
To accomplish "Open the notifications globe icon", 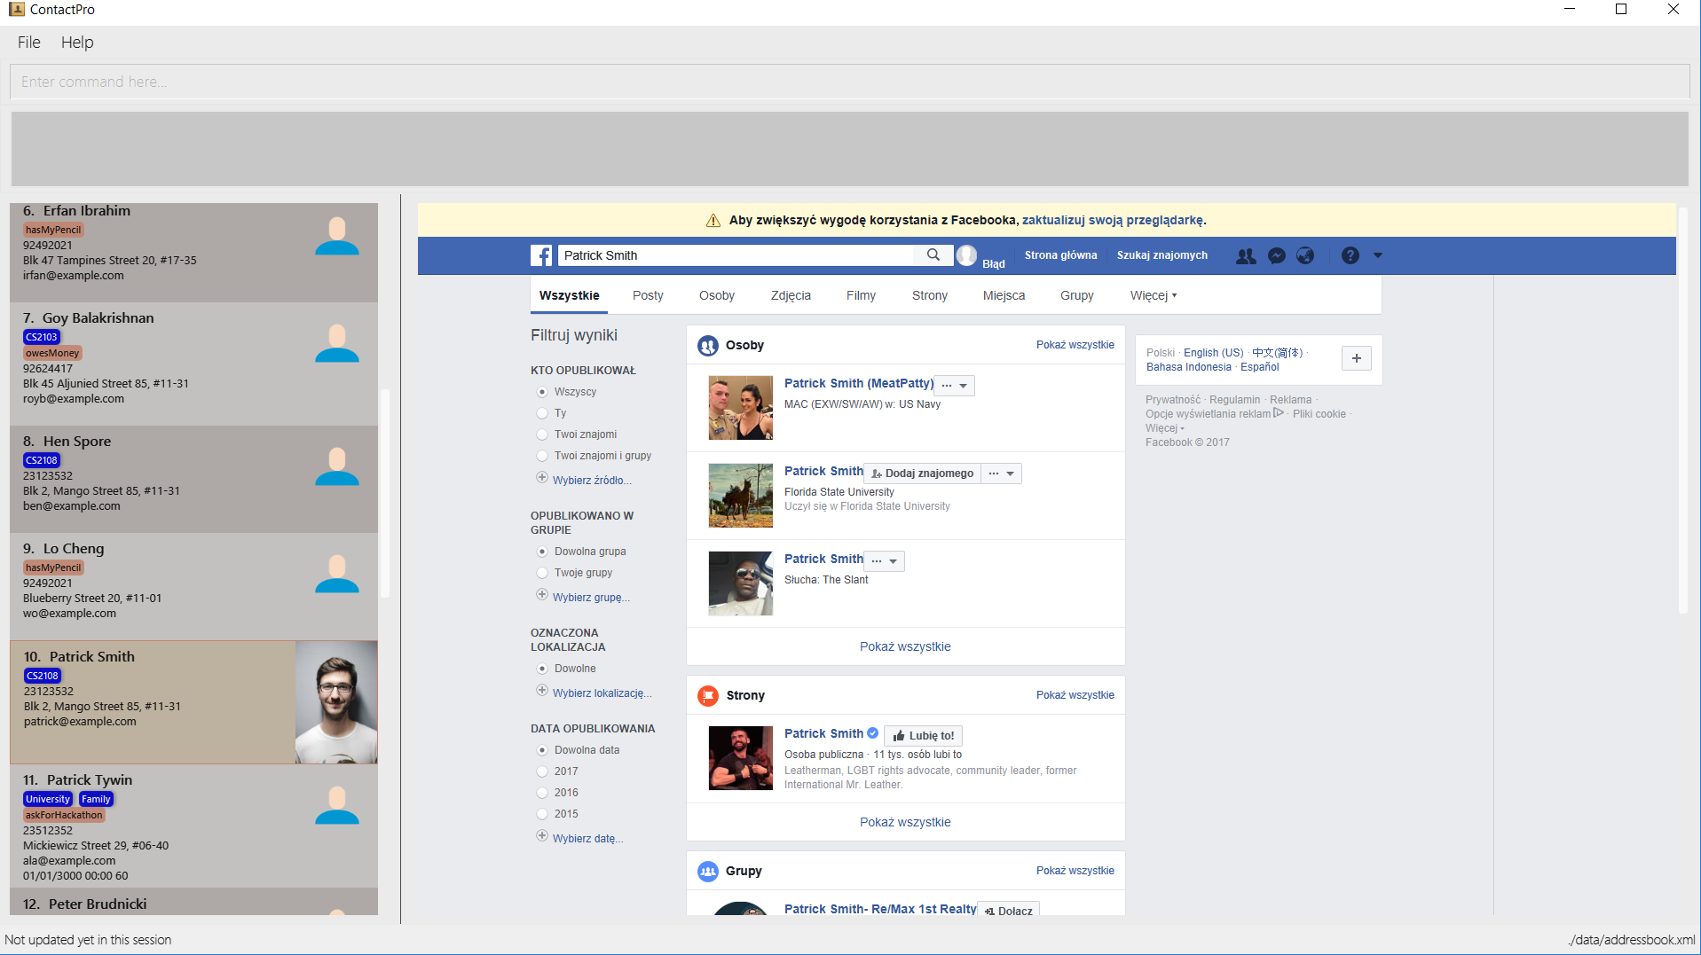I will click(1305, 255).
